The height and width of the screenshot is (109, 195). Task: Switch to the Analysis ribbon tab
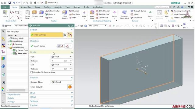[58, 7]
